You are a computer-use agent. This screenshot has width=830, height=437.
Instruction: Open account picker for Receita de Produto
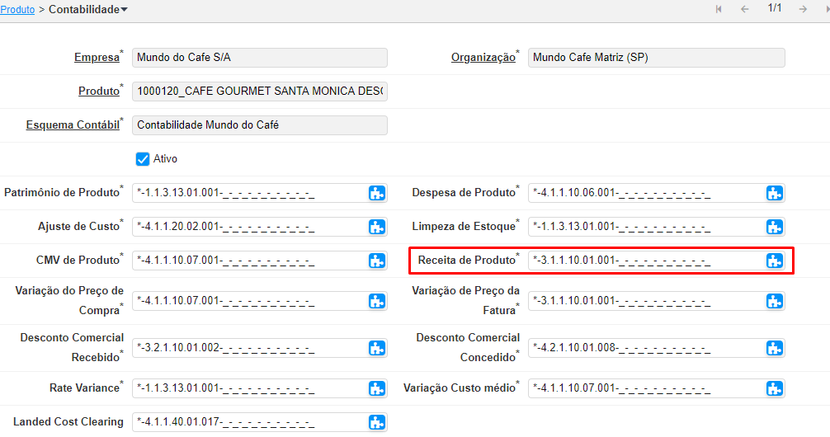(x=774, y=261)
